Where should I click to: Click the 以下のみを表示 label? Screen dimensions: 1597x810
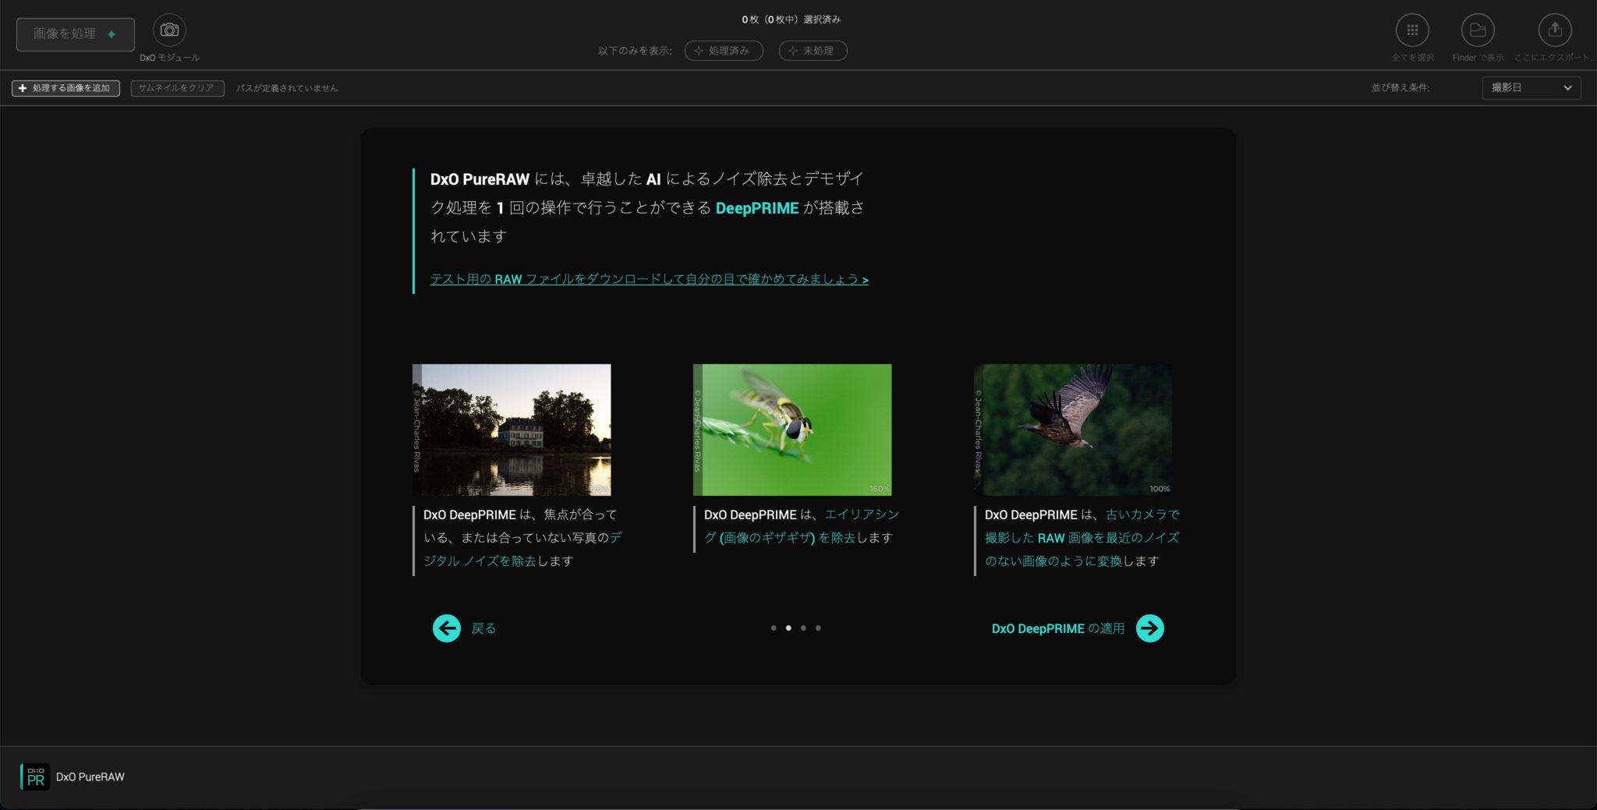[x=635, y=51]
